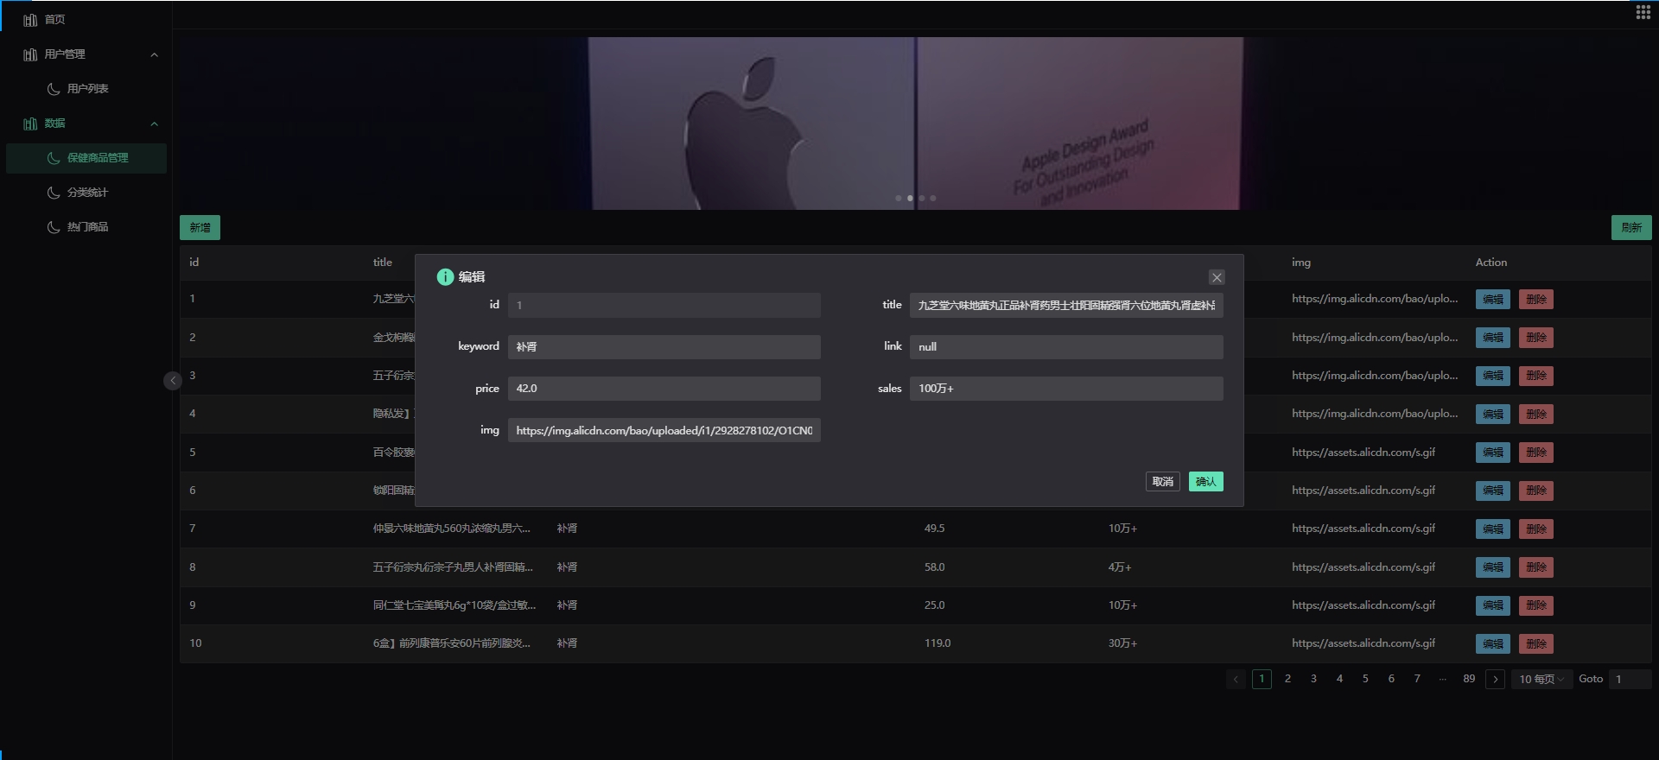The image size is (1659, 760).
Task: Click the moon icon beside 分类统计
Action: pos(54,193)
